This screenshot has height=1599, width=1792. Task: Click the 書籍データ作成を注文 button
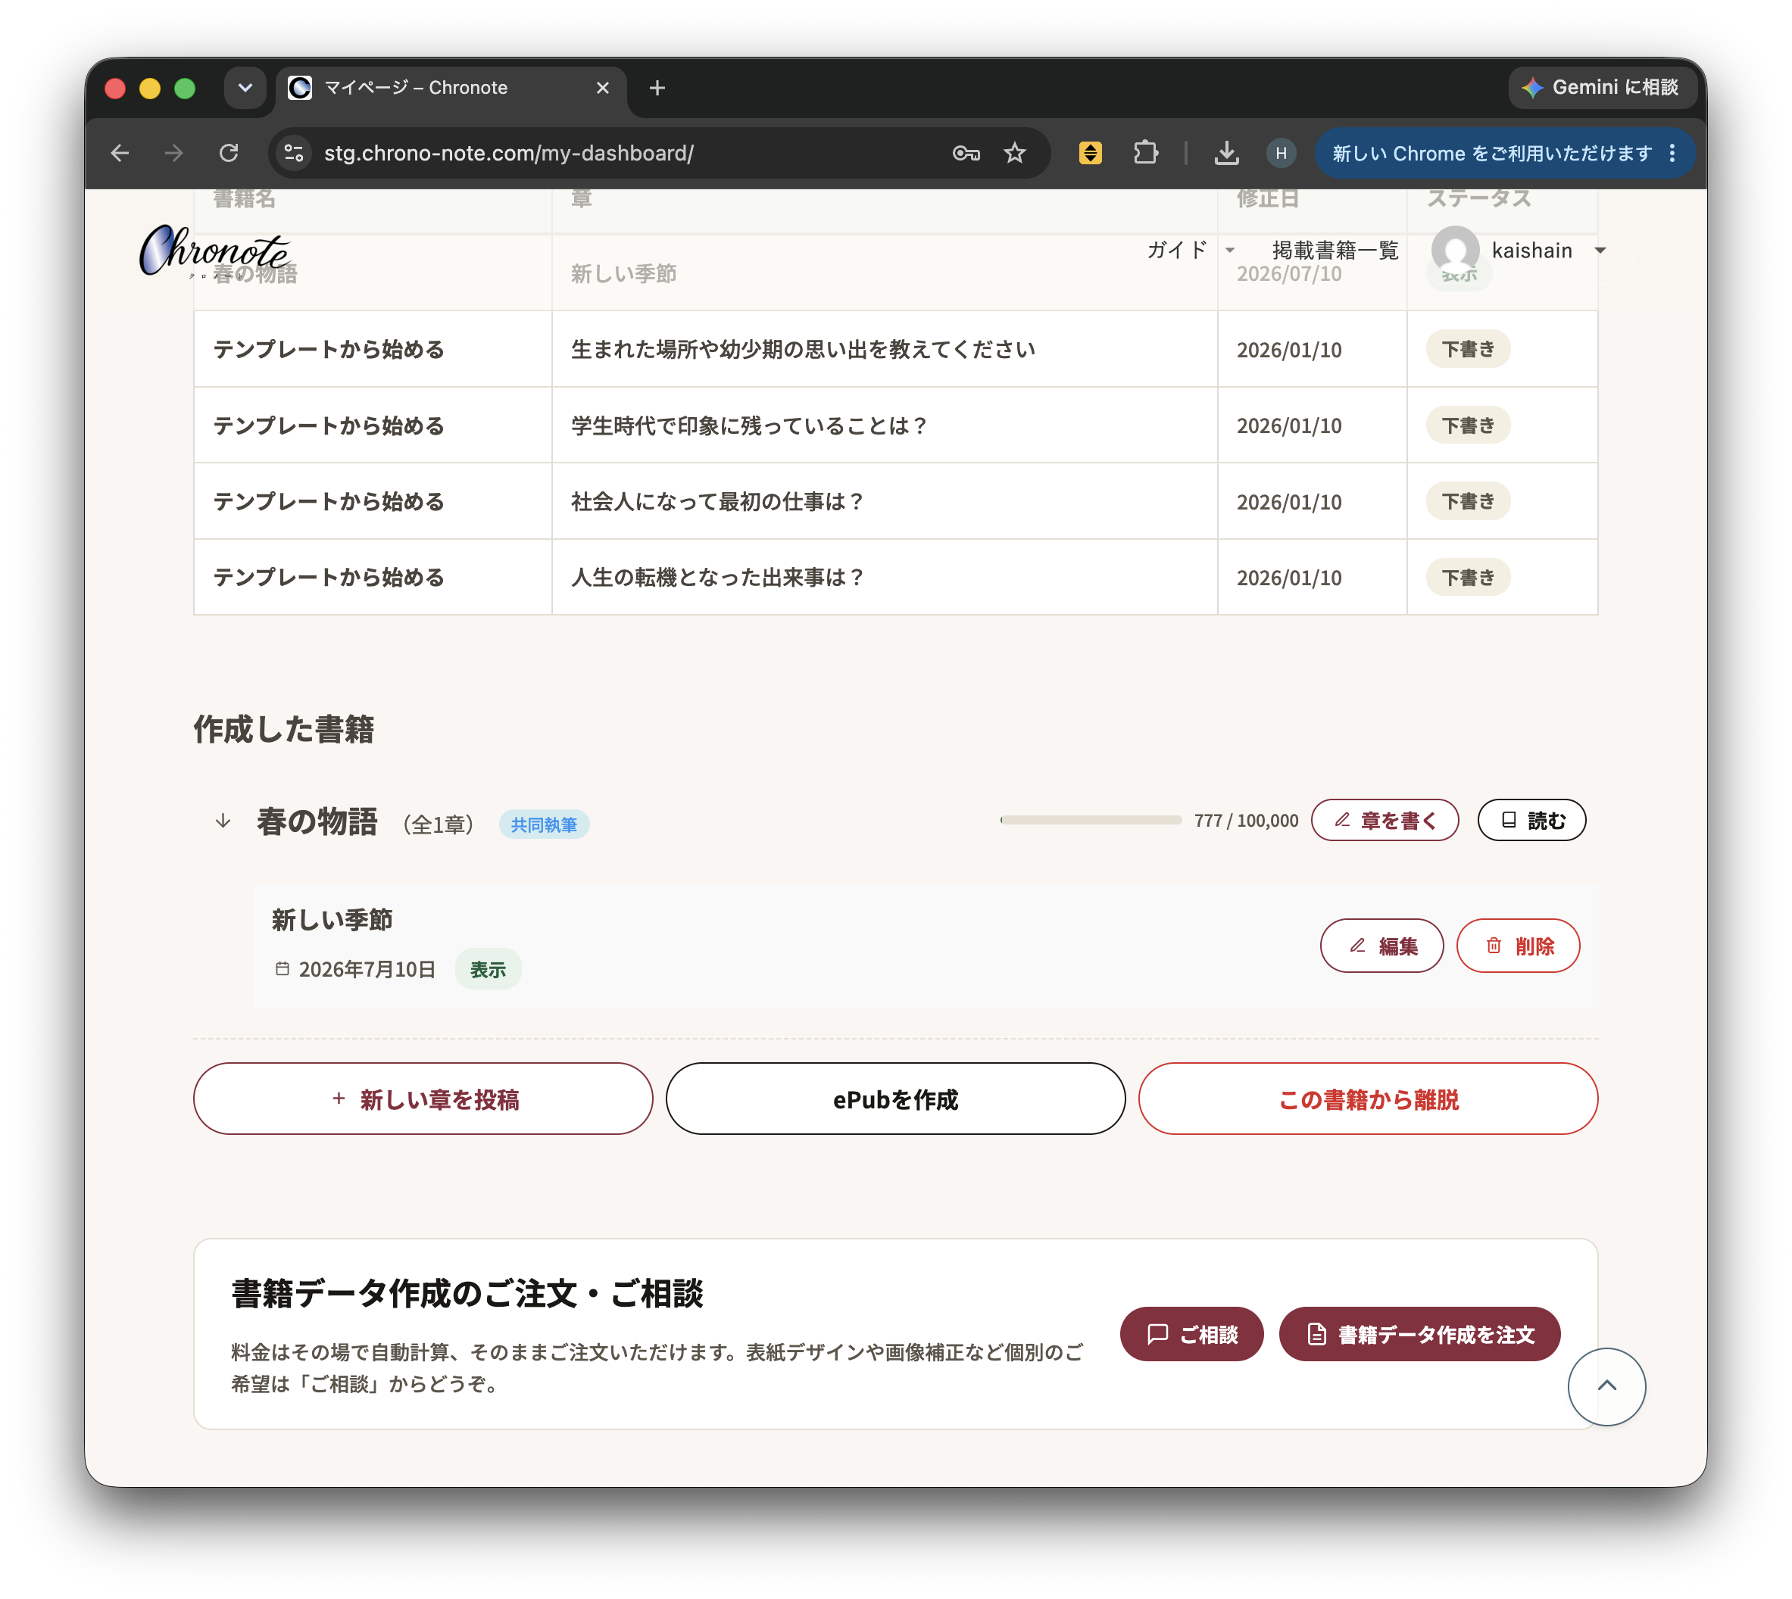point(1419,1332)
